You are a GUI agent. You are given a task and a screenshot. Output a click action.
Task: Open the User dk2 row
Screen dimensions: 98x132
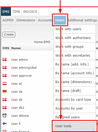(x=18, y=108)
